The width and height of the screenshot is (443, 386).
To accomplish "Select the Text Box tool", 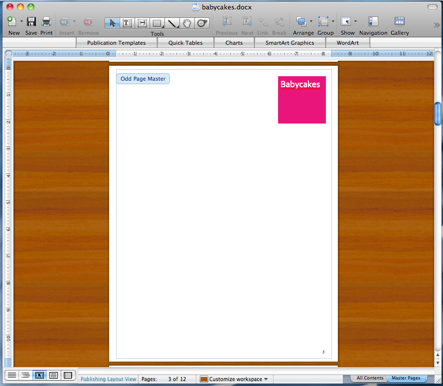I will click(x=127, y=23).
